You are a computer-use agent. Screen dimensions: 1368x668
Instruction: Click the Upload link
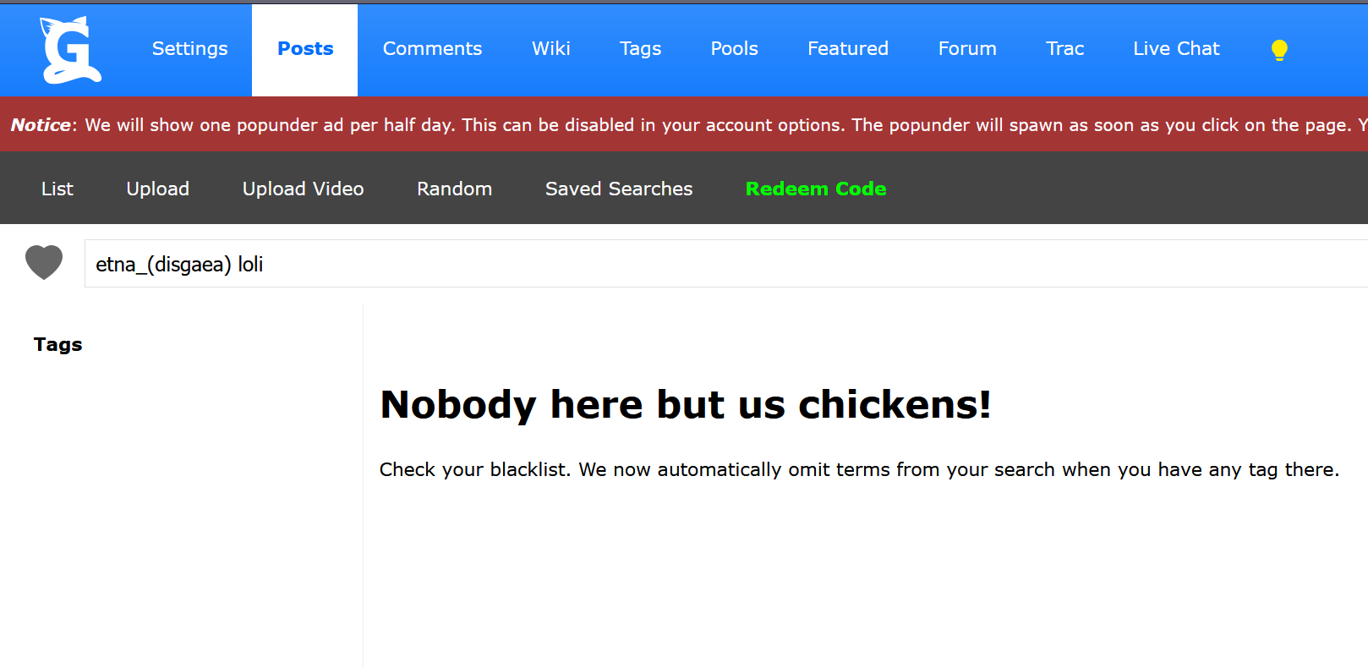(x=157, y=189)
